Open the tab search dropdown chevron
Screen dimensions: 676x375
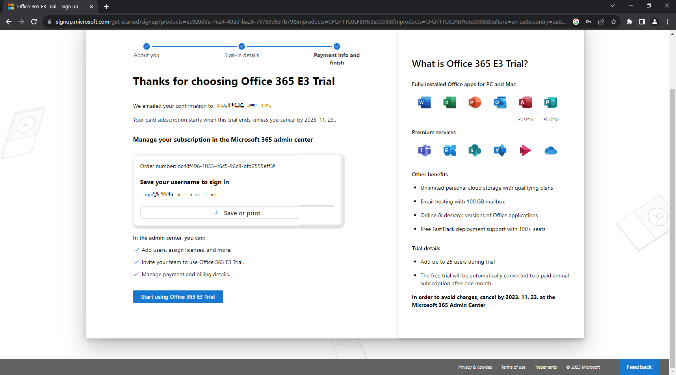click(x=612, y=6)
